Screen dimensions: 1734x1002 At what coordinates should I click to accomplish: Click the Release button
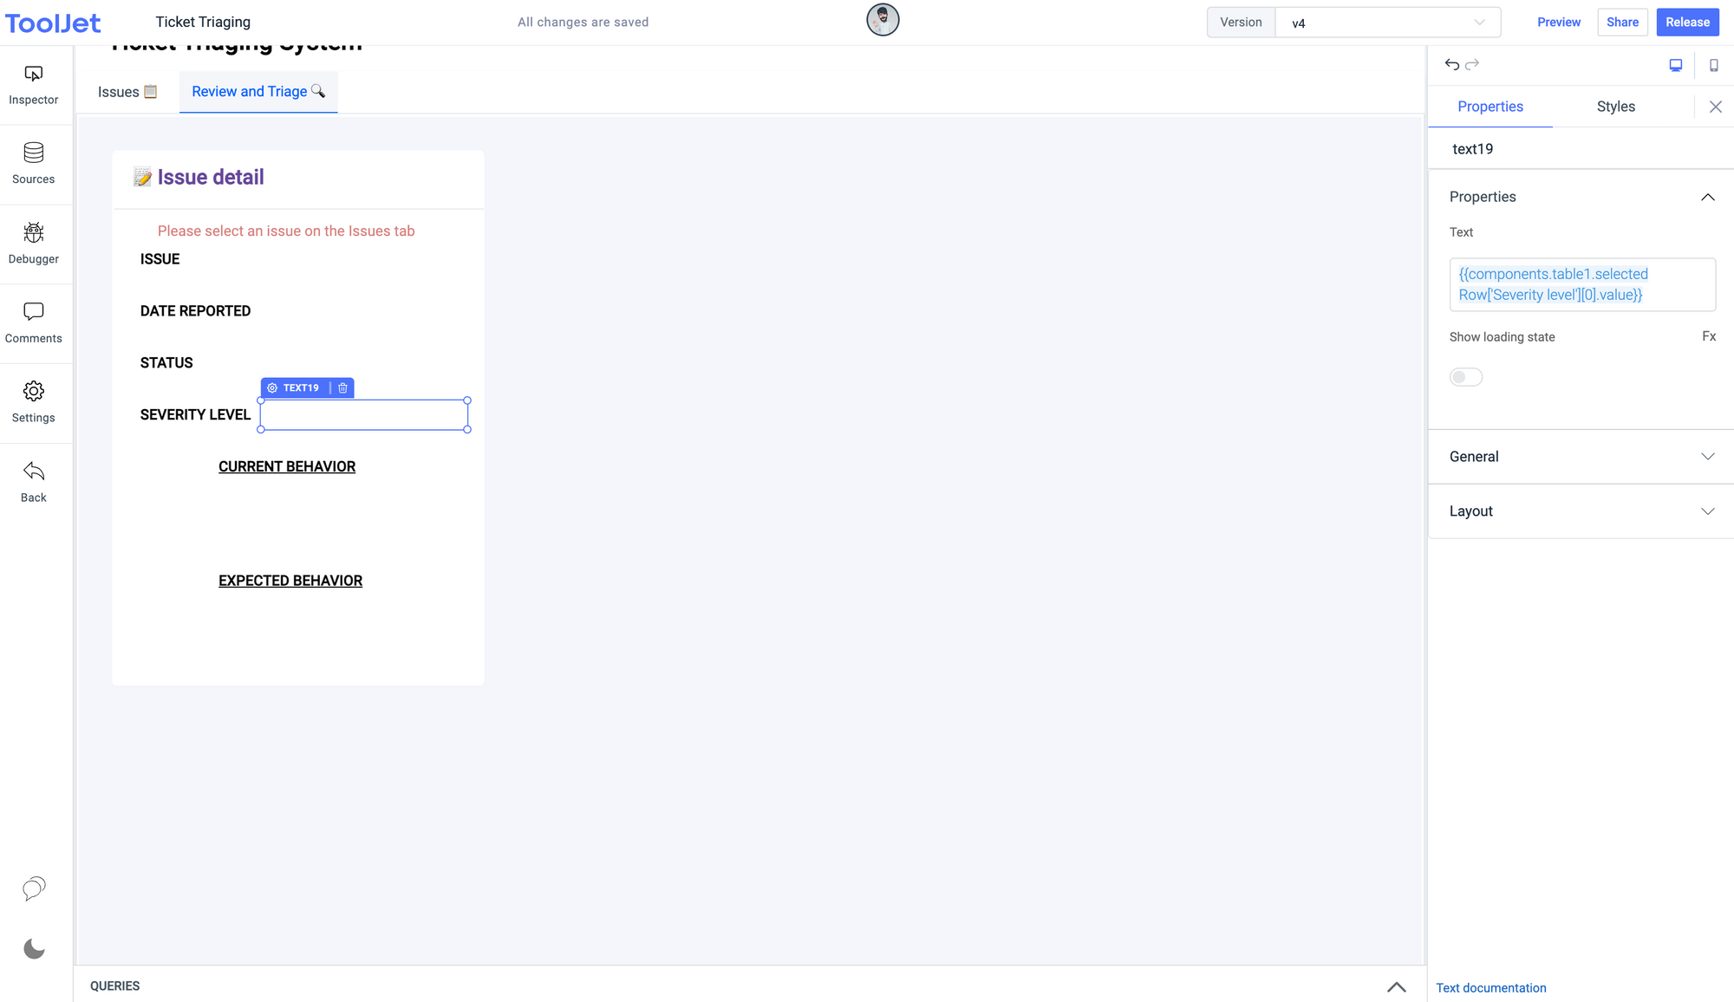click(x=1687, y=23)
